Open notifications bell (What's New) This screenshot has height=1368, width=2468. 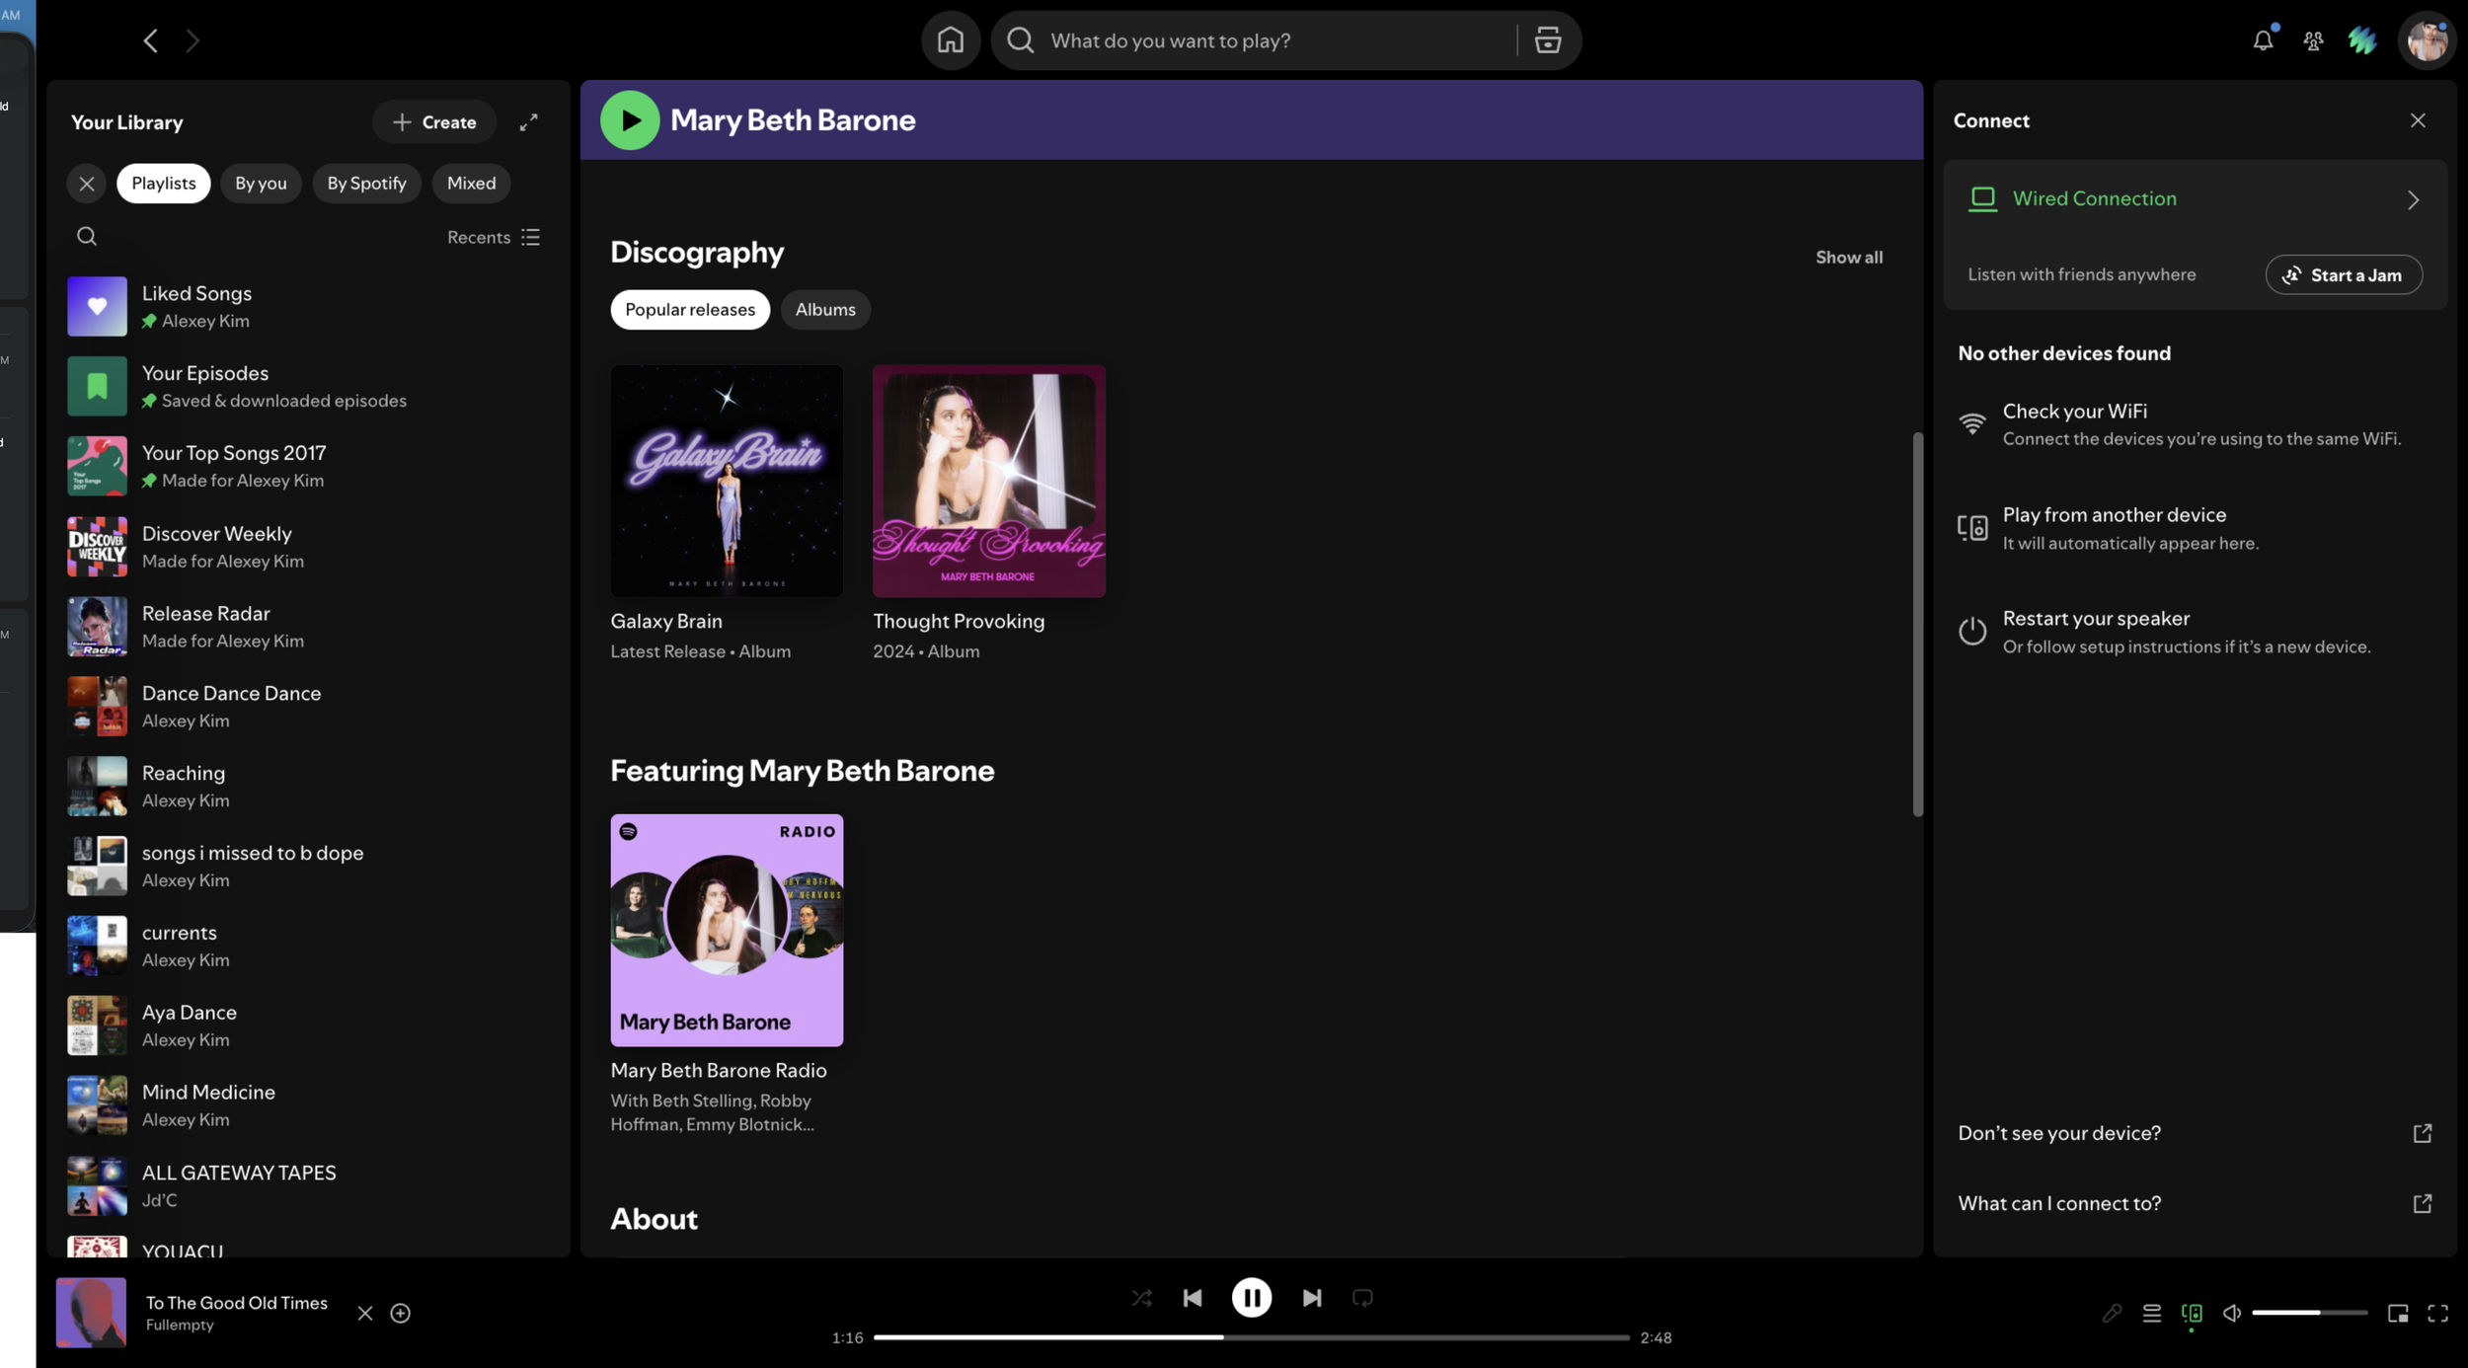click(2263, 40)
